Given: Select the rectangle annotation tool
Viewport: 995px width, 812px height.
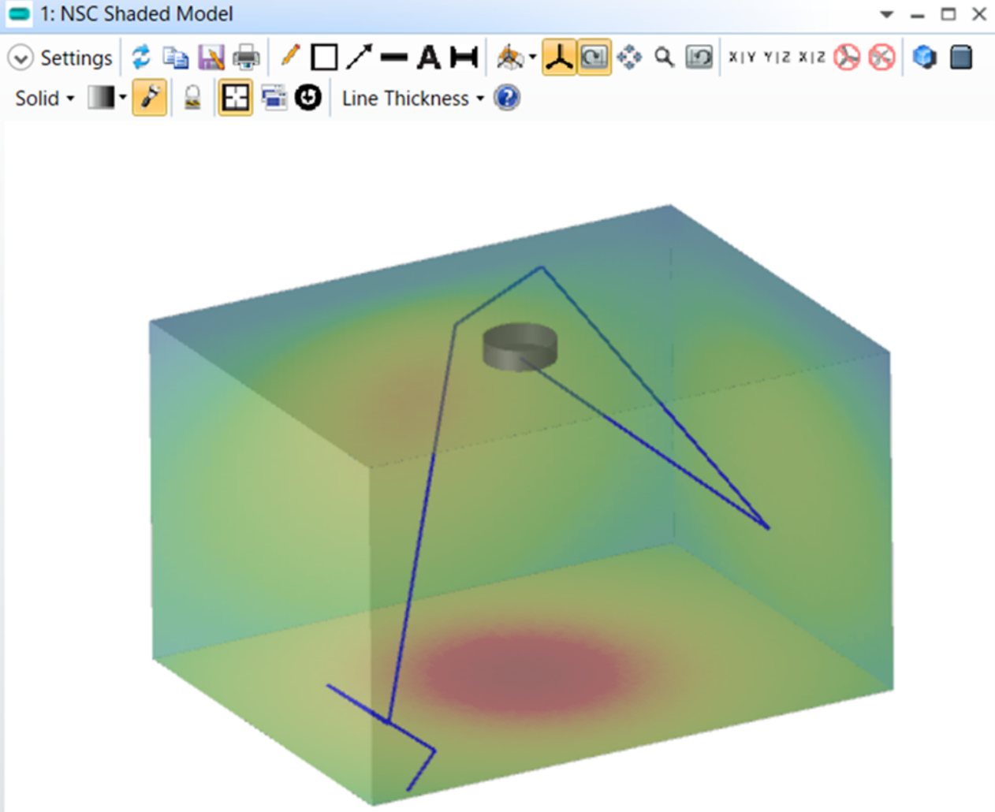Looking at the screenshot, I should pos(324,58).
